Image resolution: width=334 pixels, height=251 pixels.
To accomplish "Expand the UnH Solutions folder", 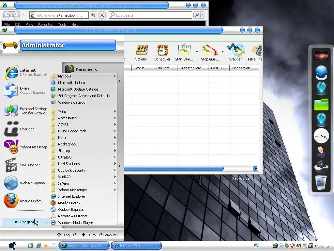I will click(x=84, y=164).
